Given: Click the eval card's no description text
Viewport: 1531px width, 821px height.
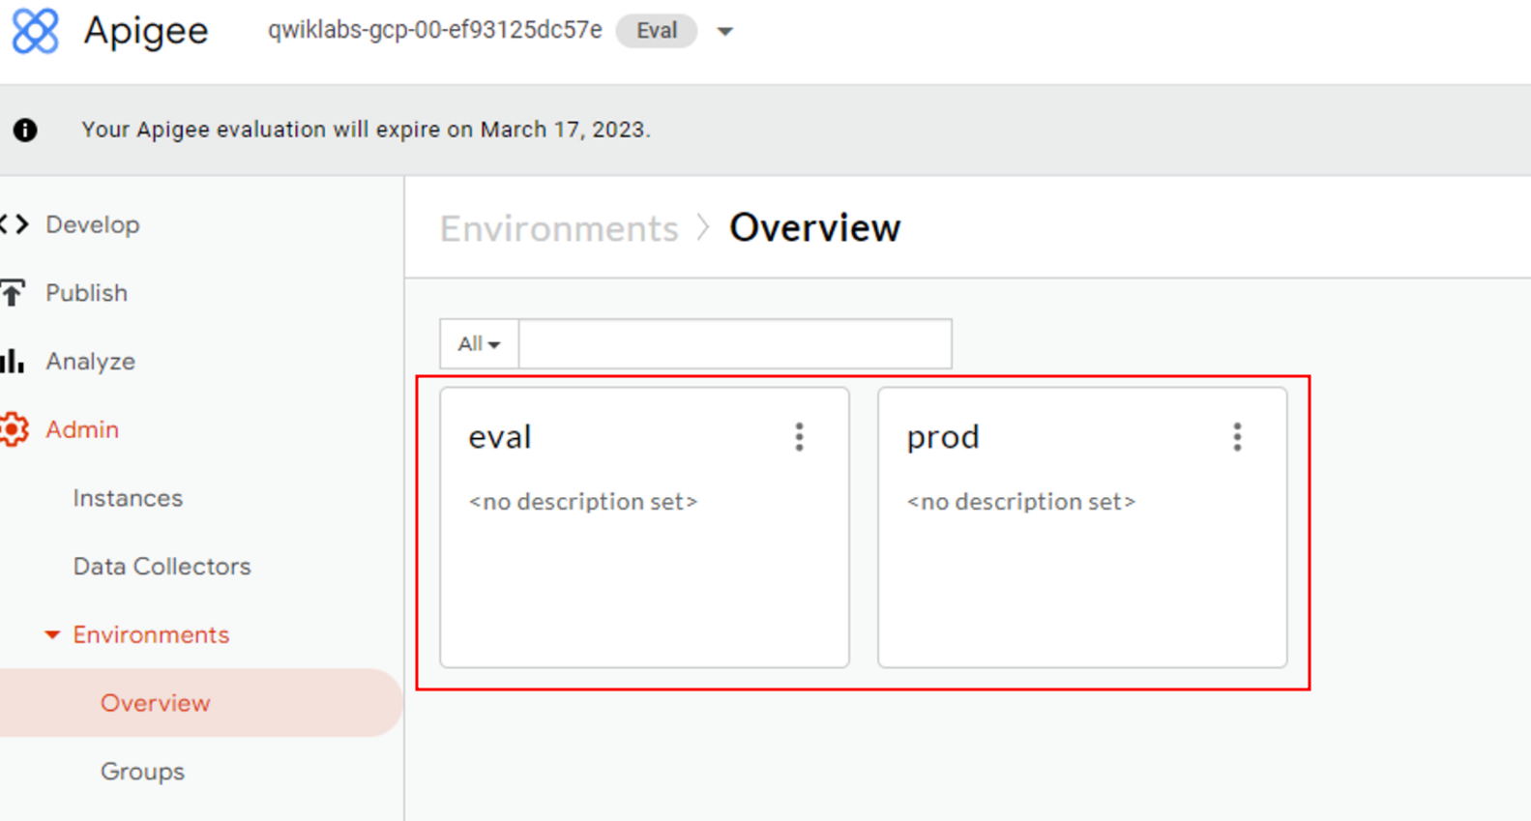Looking at the screenshot, I should pyautogui.click(x=583, y=502).
